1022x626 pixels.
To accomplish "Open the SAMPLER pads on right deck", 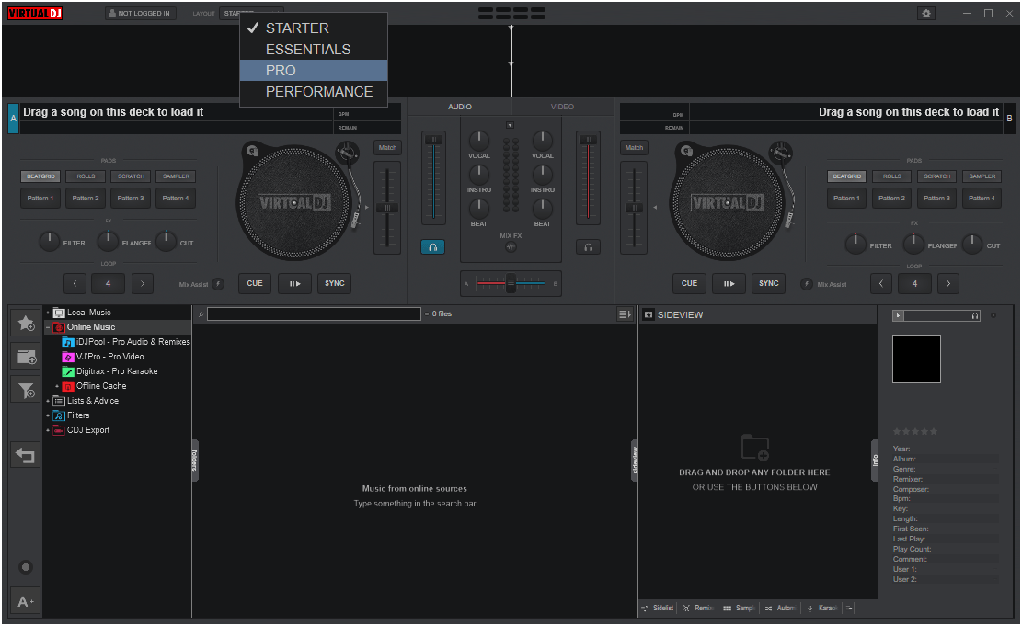I will (x=982, y=176).
